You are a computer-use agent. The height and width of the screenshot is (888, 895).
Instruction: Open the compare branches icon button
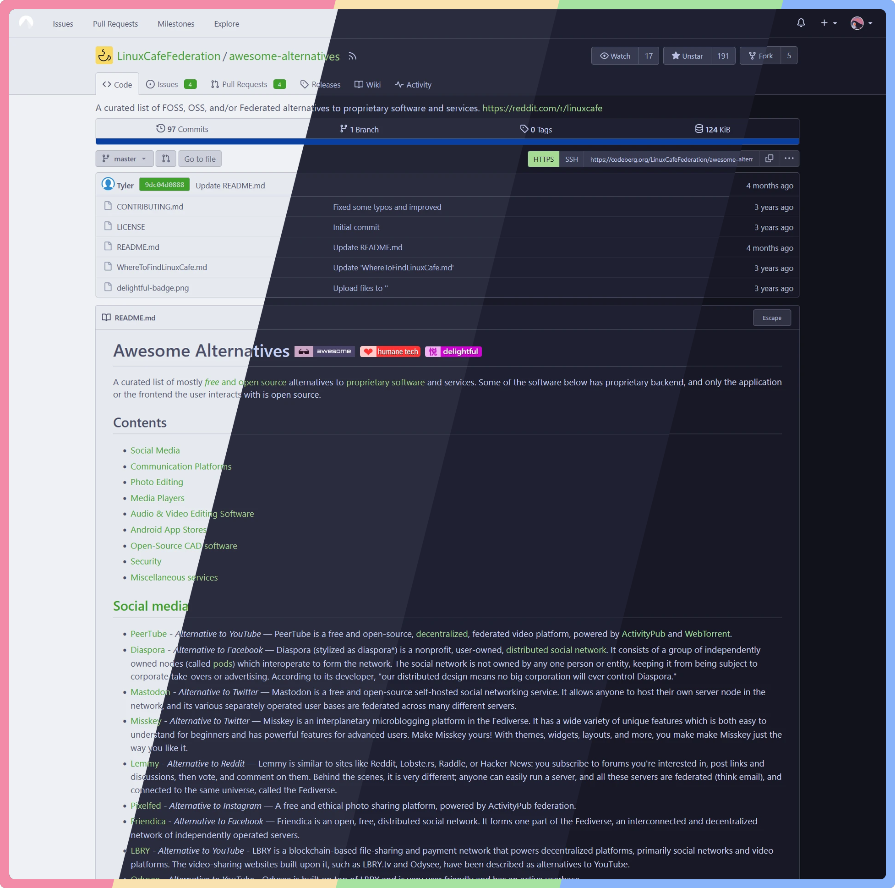[165, 159]
